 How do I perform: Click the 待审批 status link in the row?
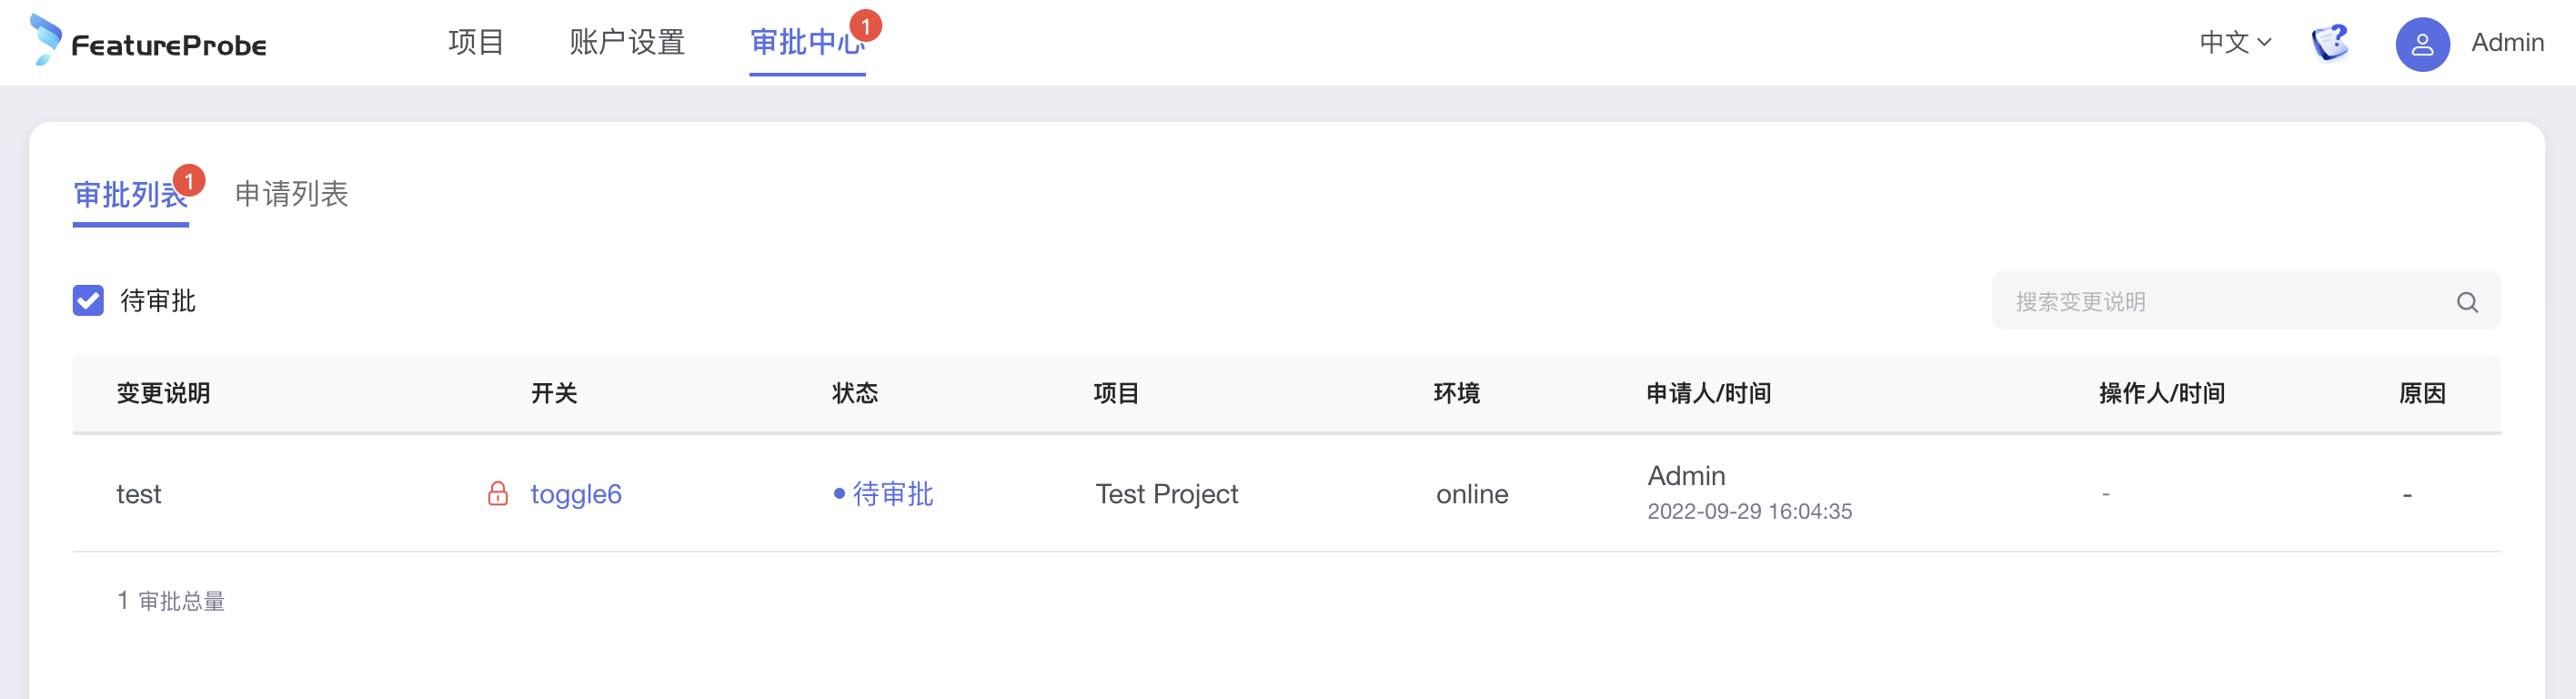(892, 494)
